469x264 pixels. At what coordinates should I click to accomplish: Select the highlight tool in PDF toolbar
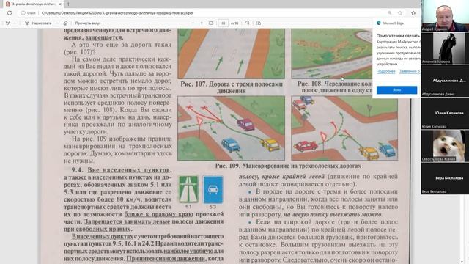click(8, 23)
